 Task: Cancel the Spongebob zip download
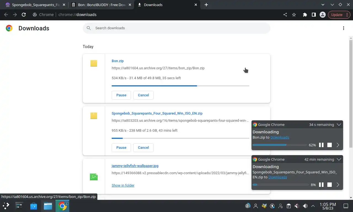tap(143, 147)
